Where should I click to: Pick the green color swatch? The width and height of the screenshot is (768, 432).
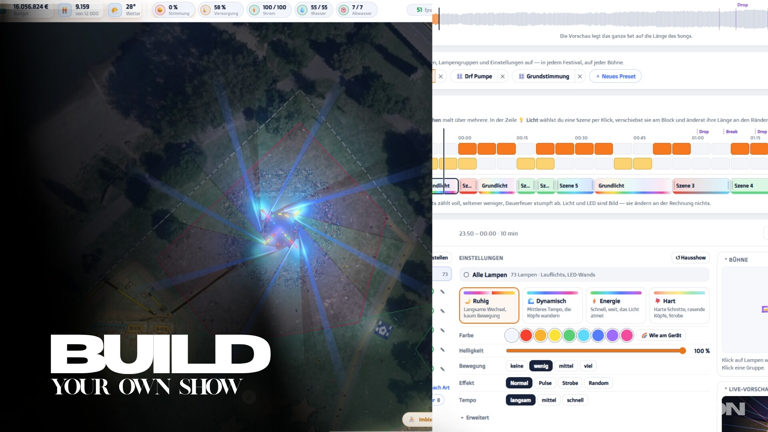569,335
